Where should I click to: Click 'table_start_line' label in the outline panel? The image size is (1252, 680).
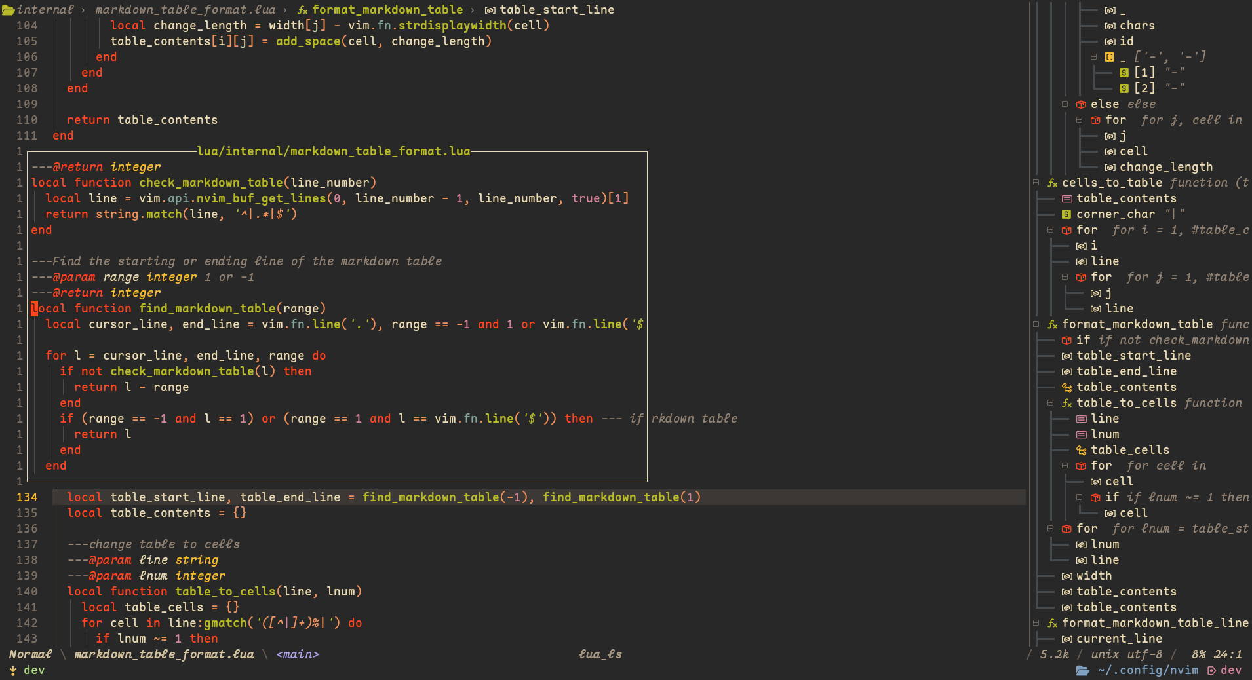click(1134, 356)
